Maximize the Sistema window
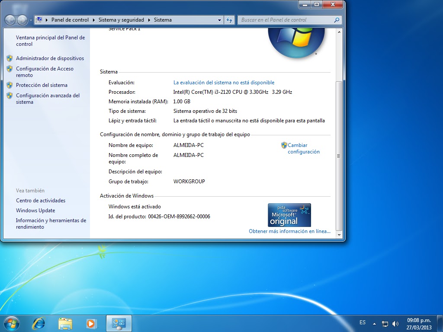 click(317, 4)
